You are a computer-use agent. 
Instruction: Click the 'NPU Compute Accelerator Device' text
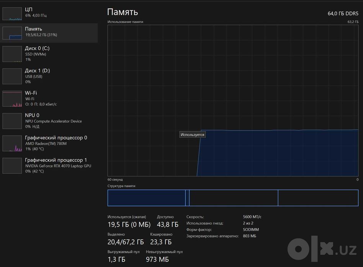pyautogui.click(x=54, y=121)
